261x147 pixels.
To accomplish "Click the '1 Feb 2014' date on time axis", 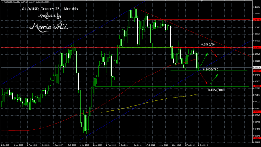I will click(190, 145).
